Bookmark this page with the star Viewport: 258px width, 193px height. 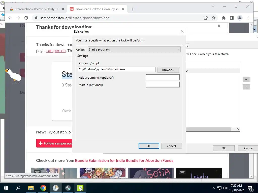click(x=214, y=18)
